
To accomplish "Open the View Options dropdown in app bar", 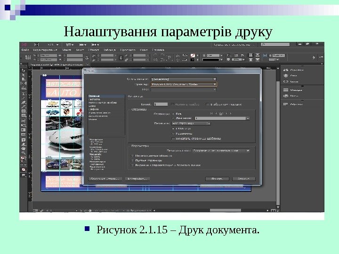I will (x=70, y=45).
